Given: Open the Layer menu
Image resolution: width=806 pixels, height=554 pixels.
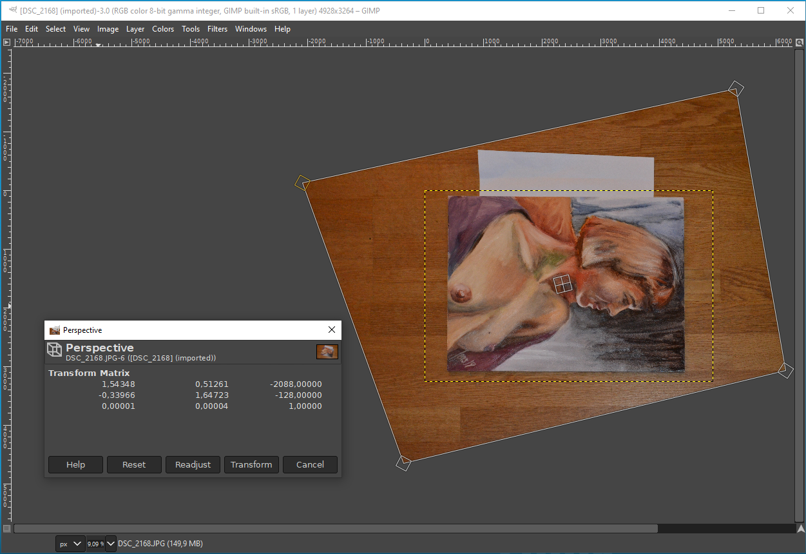Looking at the screenshot, I should point(135,29).
